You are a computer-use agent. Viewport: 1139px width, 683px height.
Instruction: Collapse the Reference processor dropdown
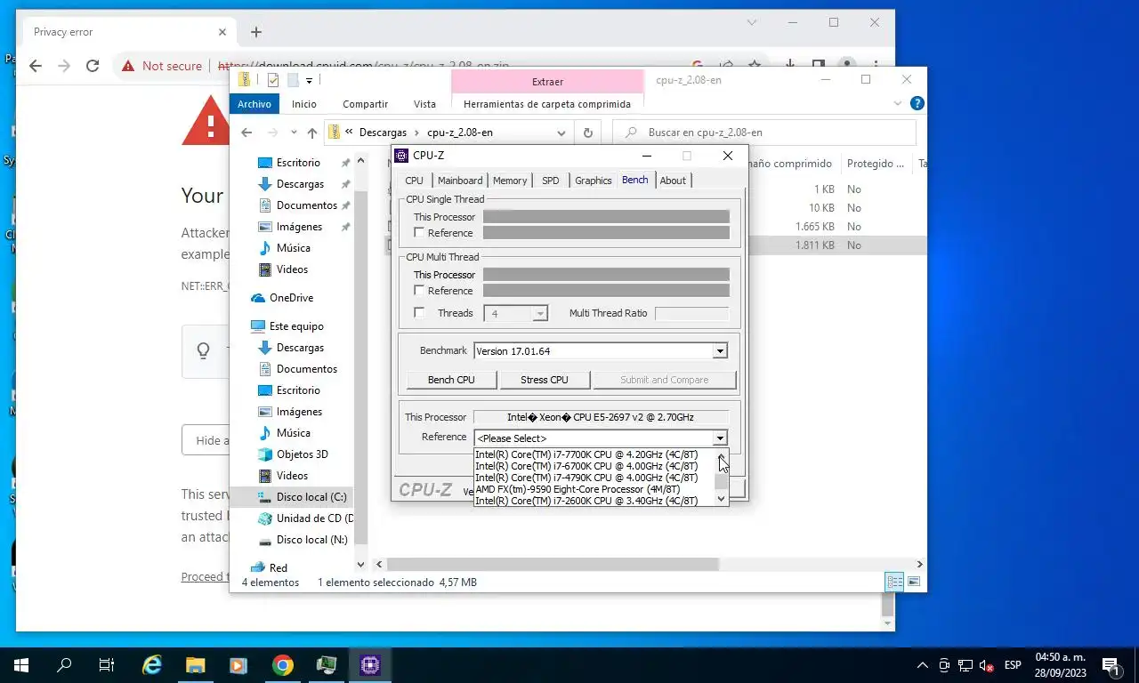(720, 438)
